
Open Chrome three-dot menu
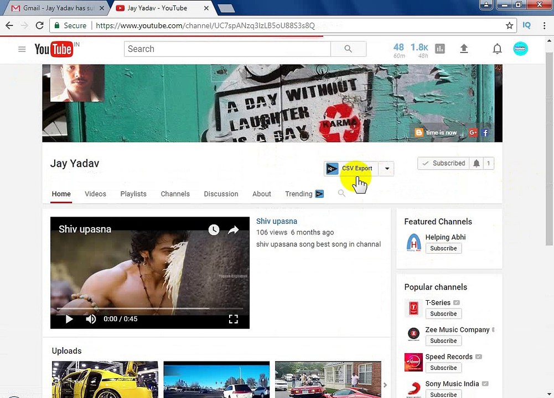[544, 25]
